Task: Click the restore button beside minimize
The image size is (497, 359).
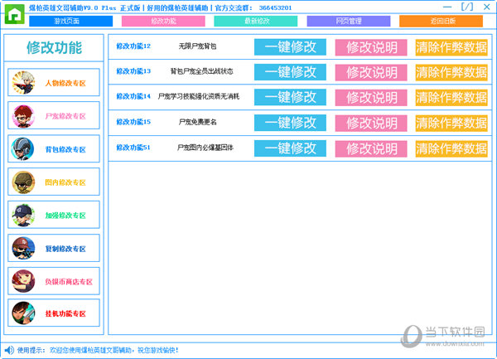Action: tap(467, 7)
